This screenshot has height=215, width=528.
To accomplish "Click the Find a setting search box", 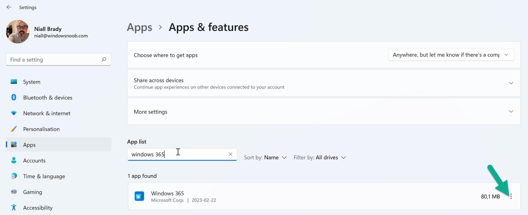I will (59, 60).
